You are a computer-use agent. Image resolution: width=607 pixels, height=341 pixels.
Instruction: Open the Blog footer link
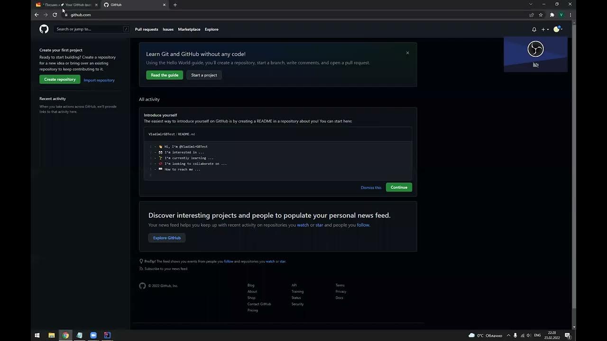[x=251, y=285]
